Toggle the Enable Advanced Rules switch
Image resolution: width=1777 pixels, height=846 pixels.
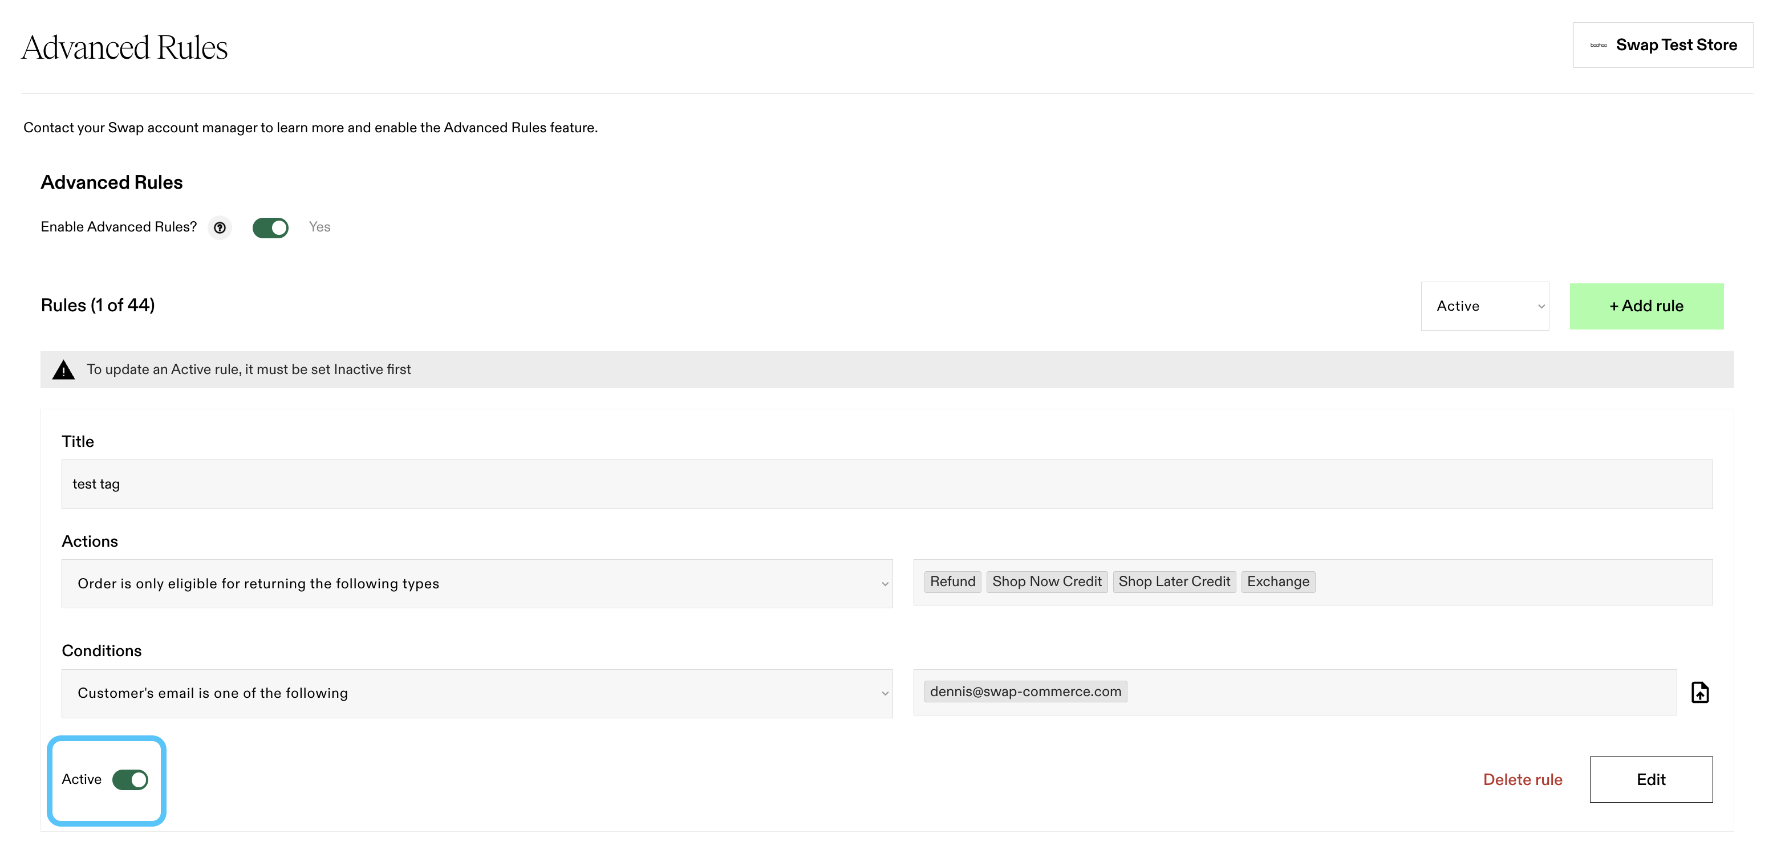pos(270,227)
